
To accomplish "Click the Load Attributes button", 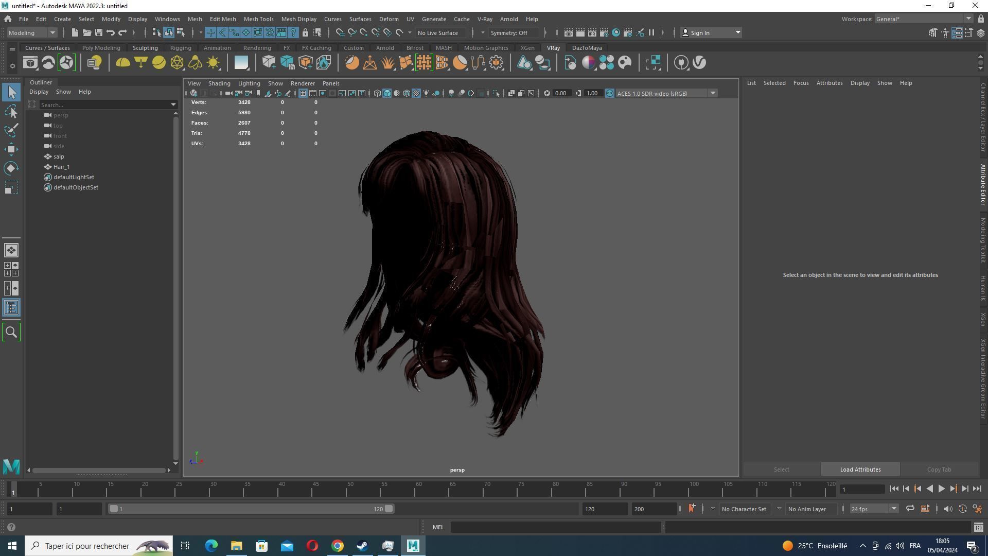I will click(x=860, y=470).
